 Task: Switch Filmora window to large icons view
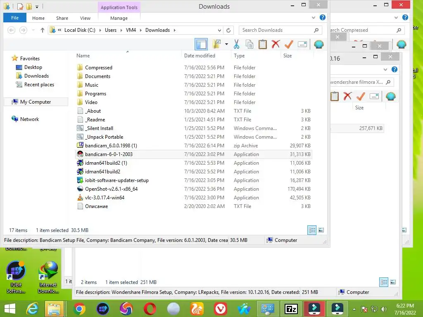(x=393, y=282)
